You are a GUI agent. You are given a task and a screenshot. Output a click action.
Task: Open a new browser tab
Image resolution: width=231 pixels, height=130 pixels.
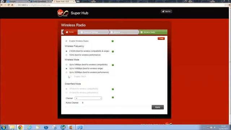tap(78, 1)
